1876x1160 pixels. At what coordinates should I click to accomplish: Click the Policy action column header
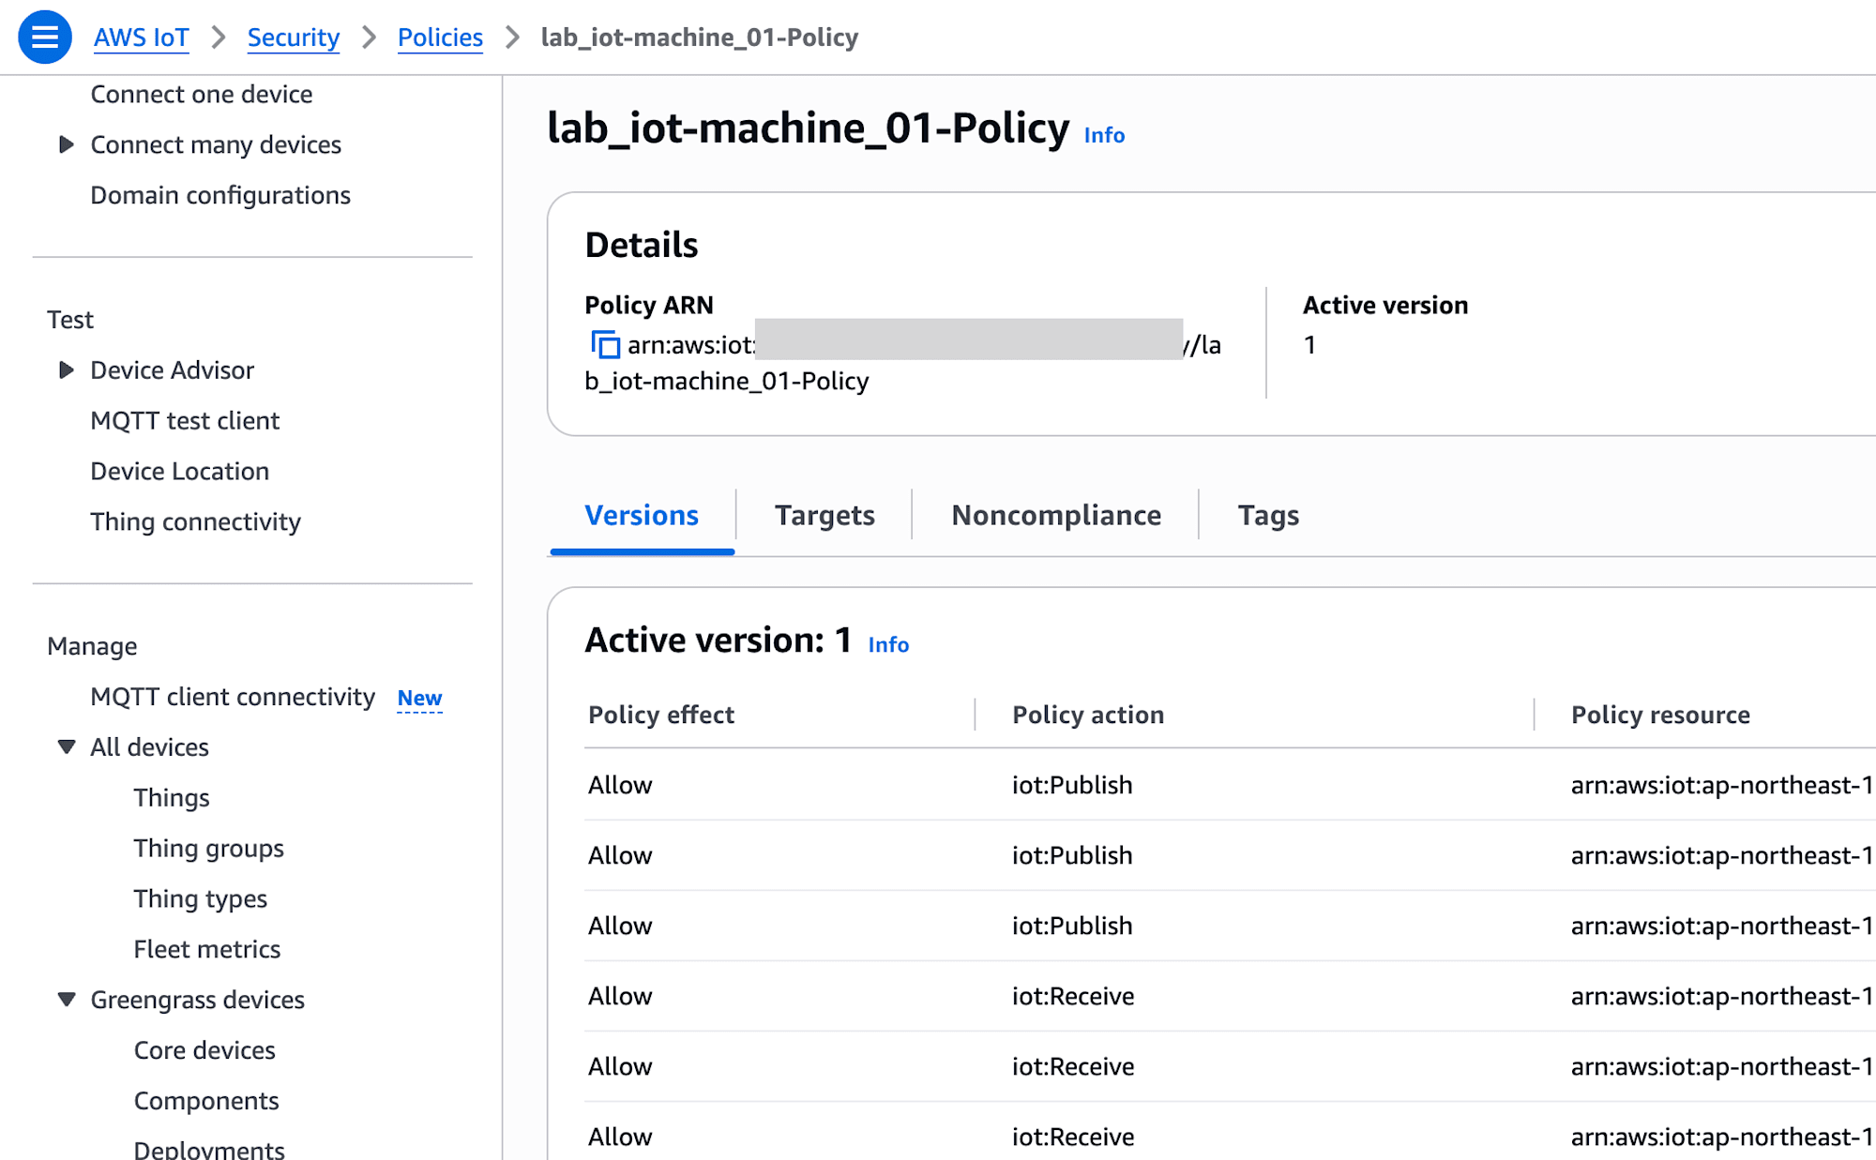[x=1088, y=715]
